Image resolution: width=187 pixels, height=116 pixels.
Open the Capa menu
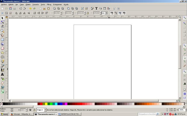pyautogui.click(x=22, y=5)
